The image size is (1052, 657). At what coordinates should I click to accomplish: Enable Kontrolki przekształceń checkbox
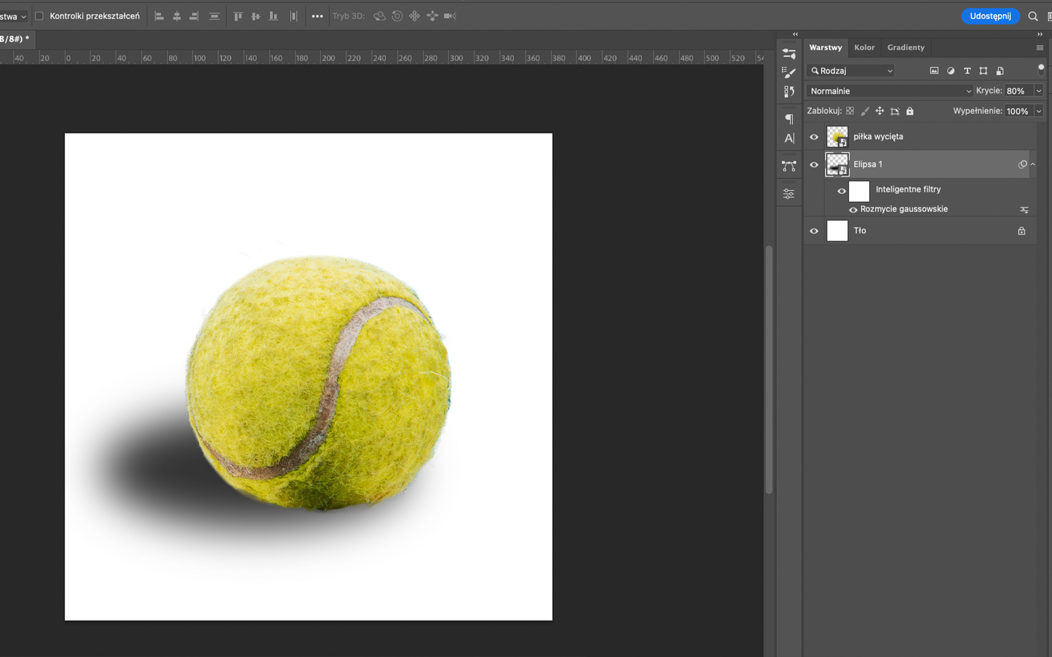coord(39,16)
